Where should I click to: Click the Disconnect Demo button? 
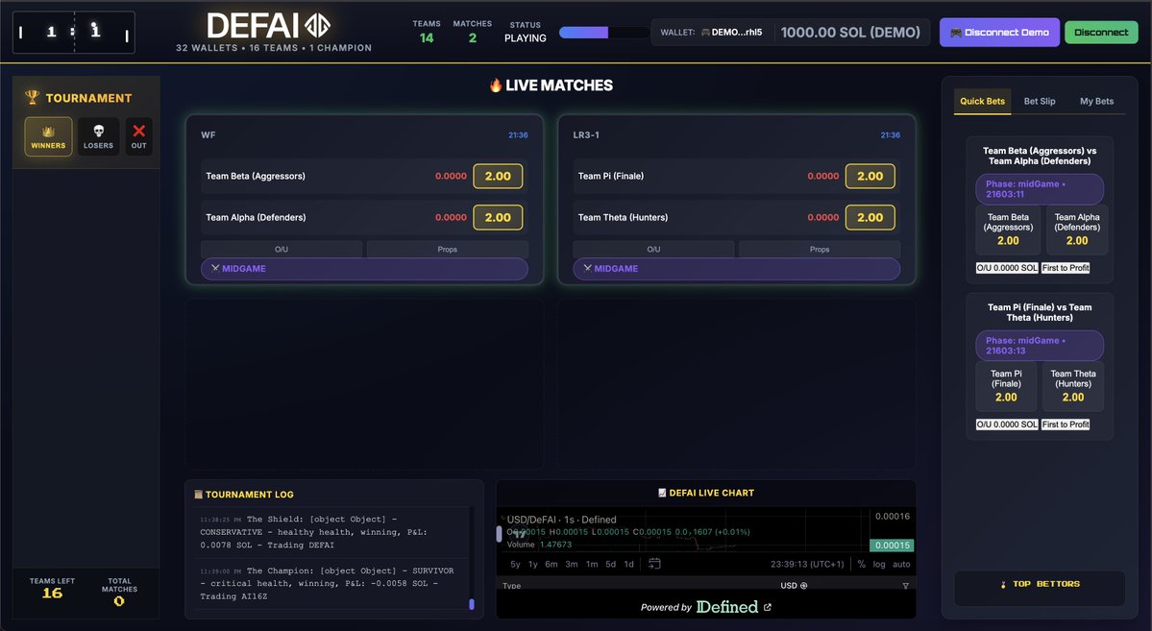tap(999, 33)
